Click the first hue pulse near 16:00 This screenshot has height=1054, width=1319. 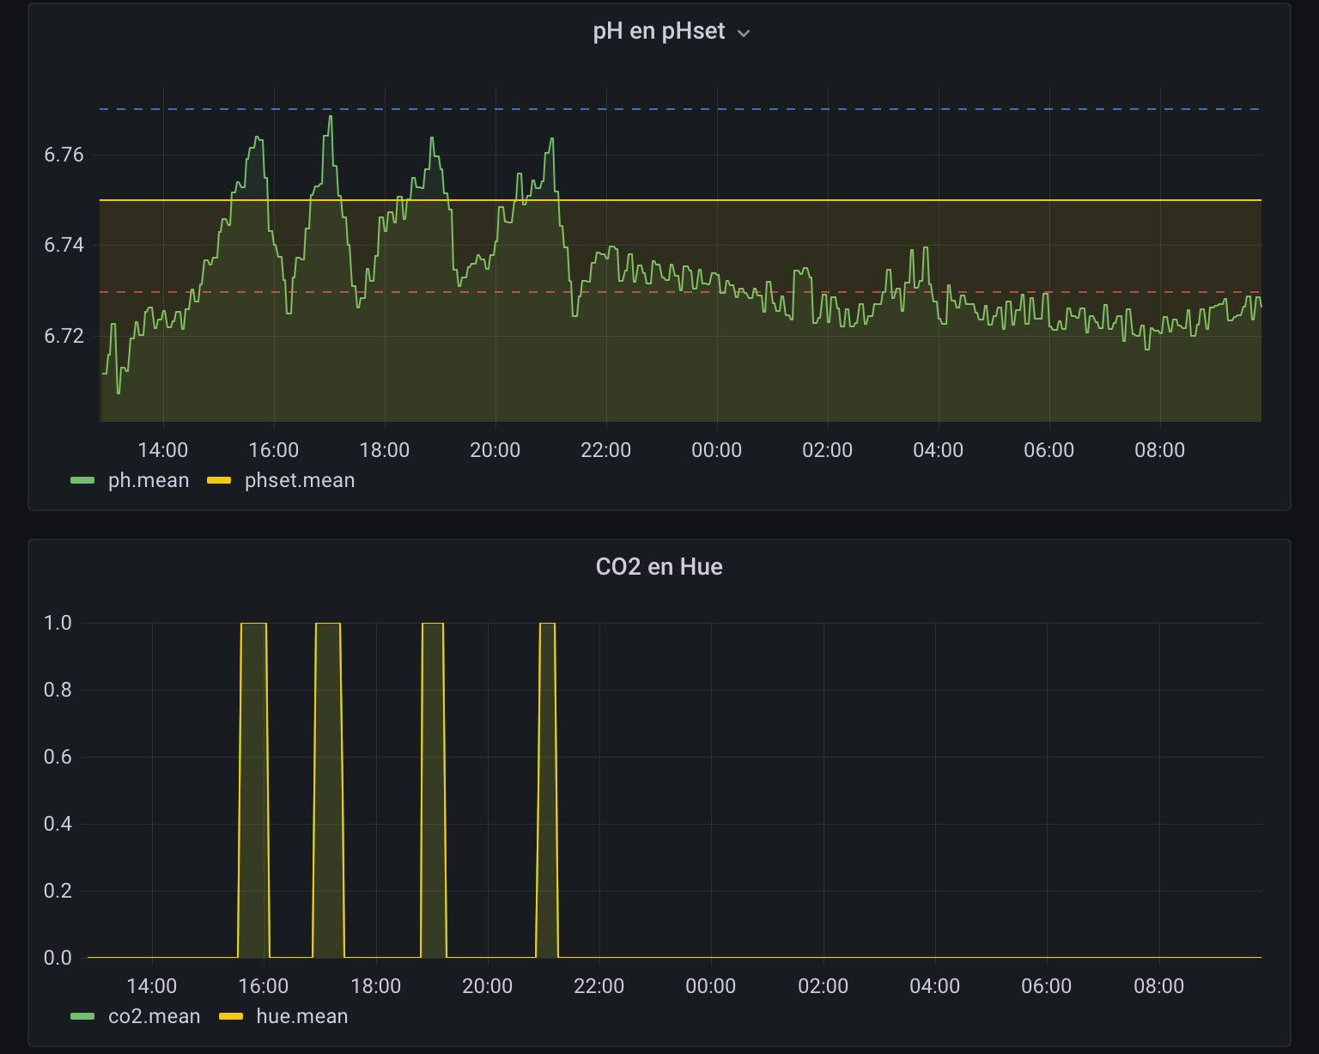point(253,790)
